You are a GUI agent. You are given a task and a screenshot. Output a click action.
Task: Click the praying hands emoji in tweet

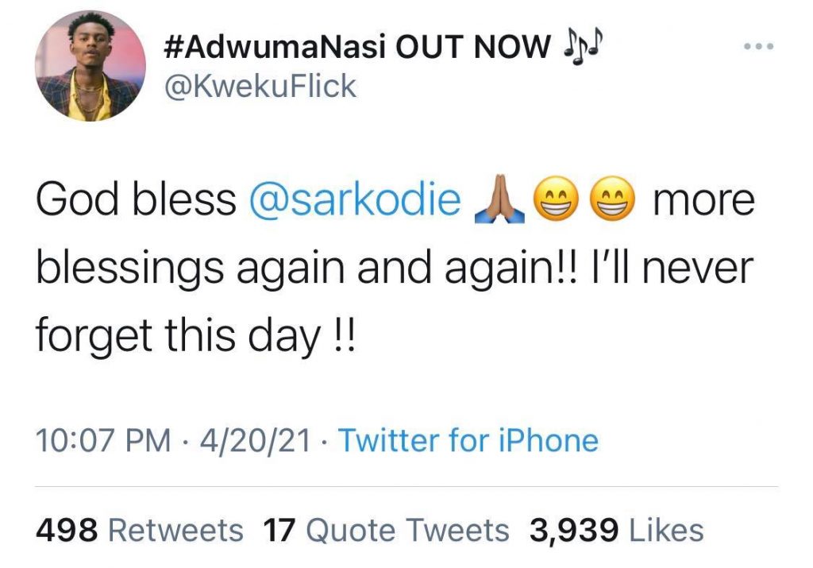click(498, 199)
